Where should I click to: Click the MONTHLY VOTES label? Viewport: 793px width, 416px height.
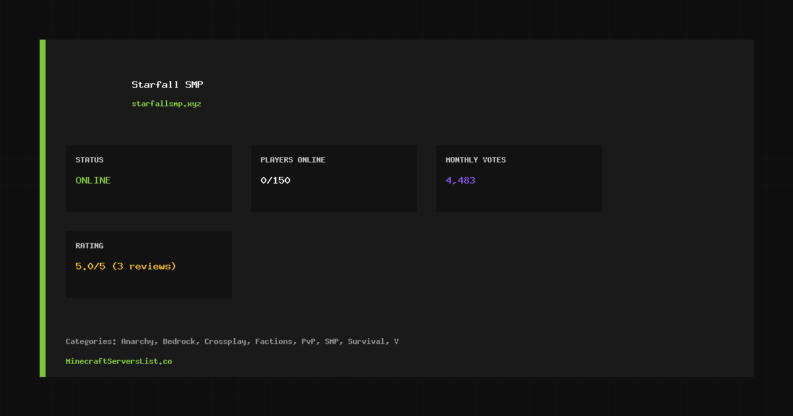(x=476, y=160)
